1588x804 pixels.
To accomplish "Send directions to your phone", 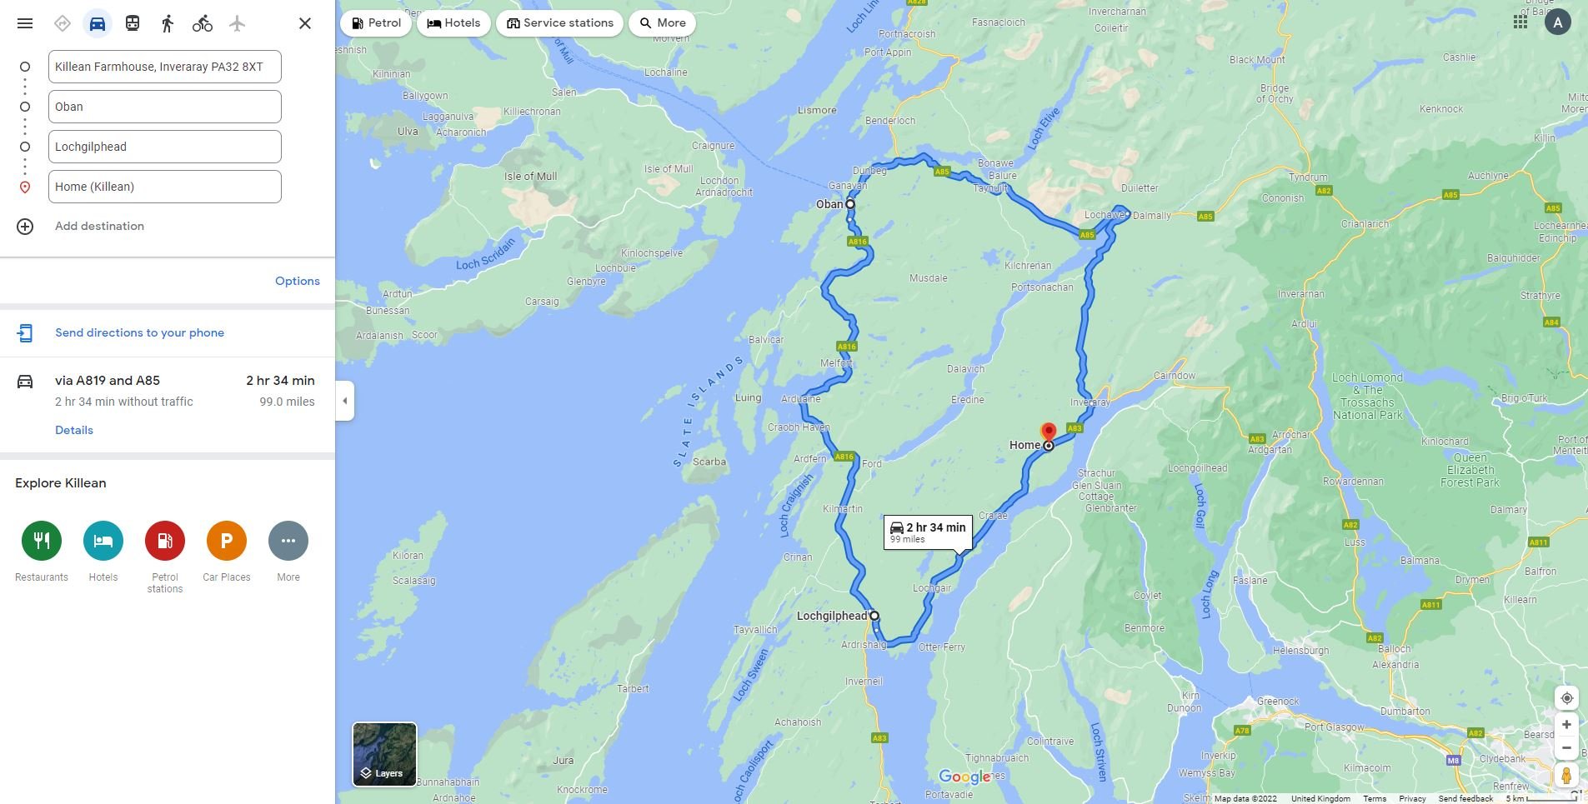I will pyautogui.click(x=139, y=332).
